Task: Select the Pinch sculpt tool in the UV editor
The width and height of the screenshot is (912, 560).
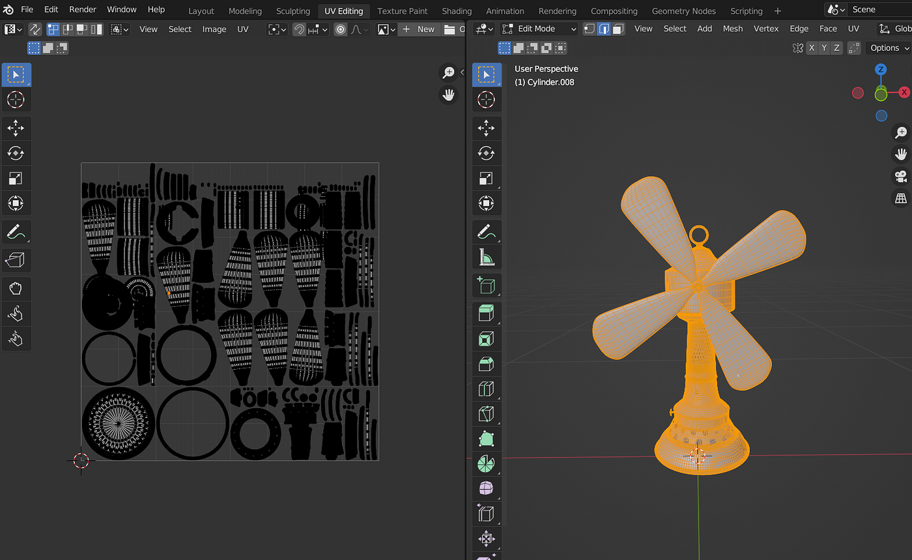Action: coord(16,339)
